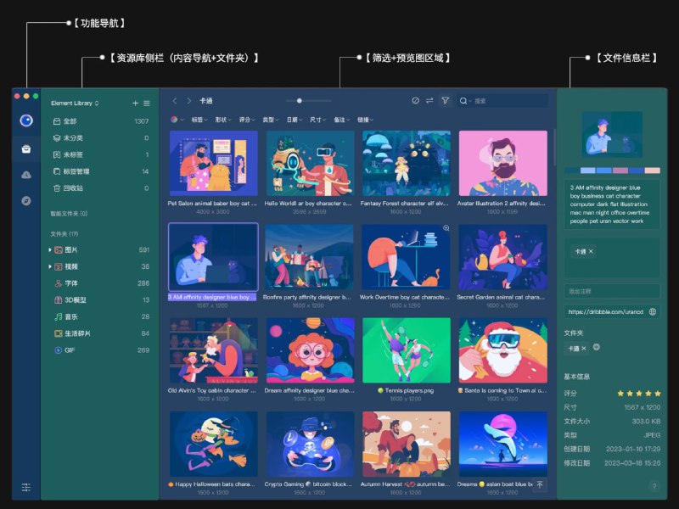Expand the 图片 folder in sidebar
The width and height of the screenshot is (679, 509).
pyautogui.click(x=49, y=250)
